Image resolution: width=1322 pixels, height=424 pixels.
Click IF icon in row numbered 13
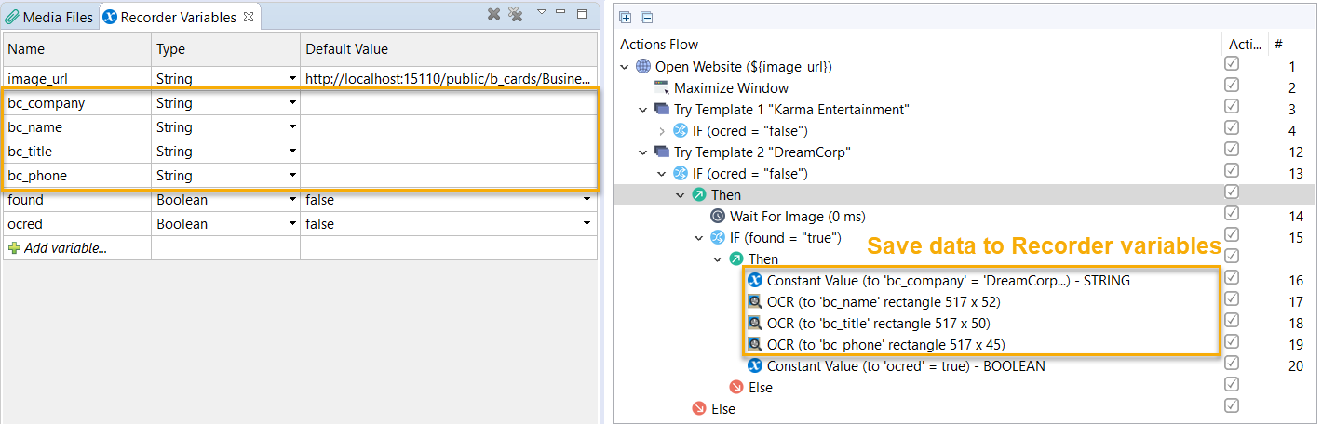point(681,174)
